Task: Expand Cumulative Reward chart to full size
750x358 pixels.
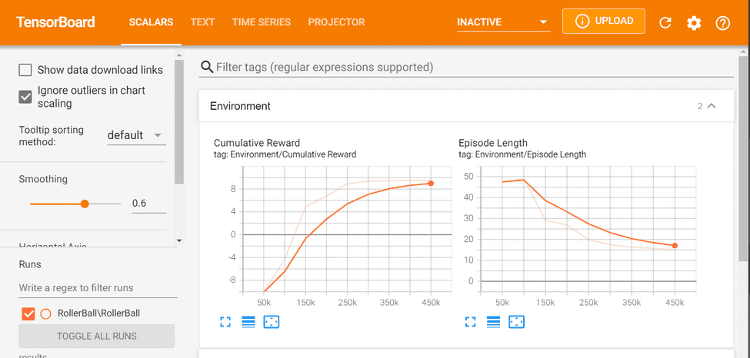Action: (x=225, y=322)
